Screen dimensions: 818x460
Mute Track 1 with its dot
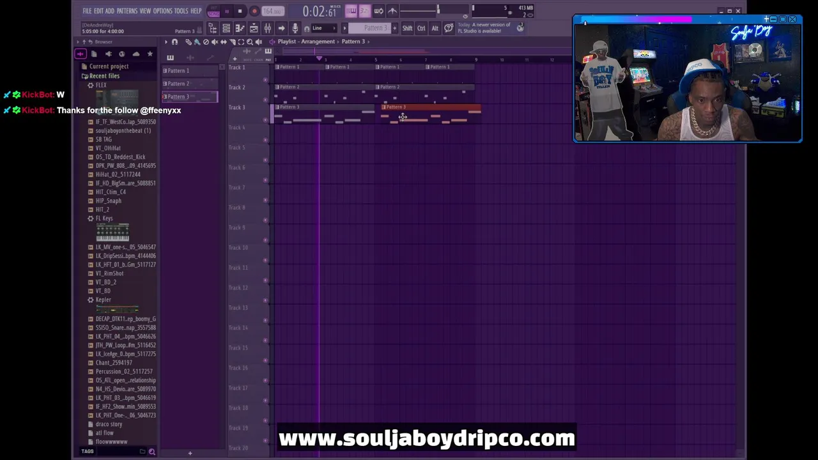click(265, 80)
